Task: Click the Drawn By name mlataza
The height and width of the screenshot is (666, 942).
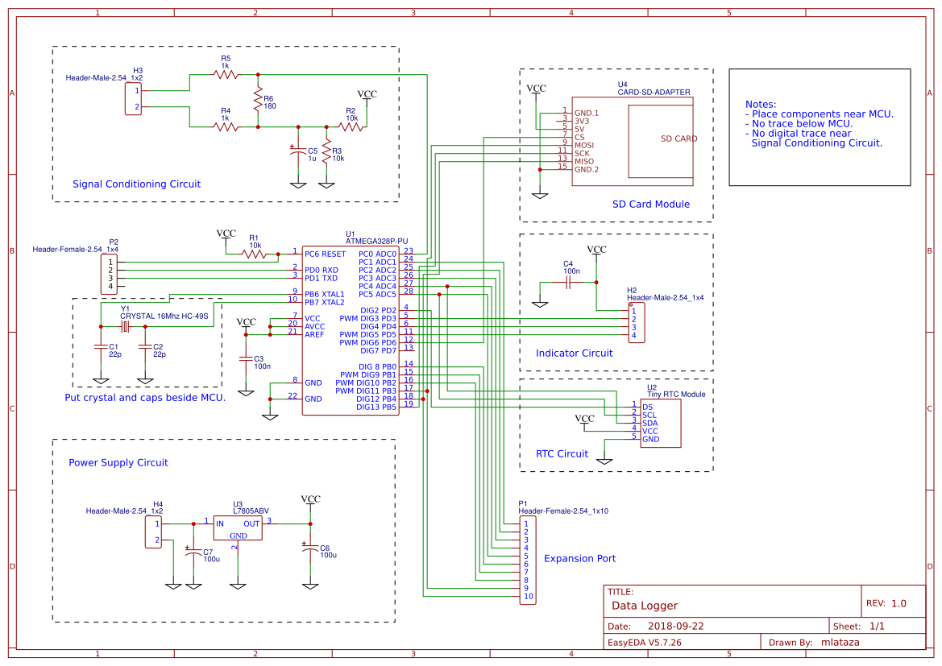Action: [840, 642]
